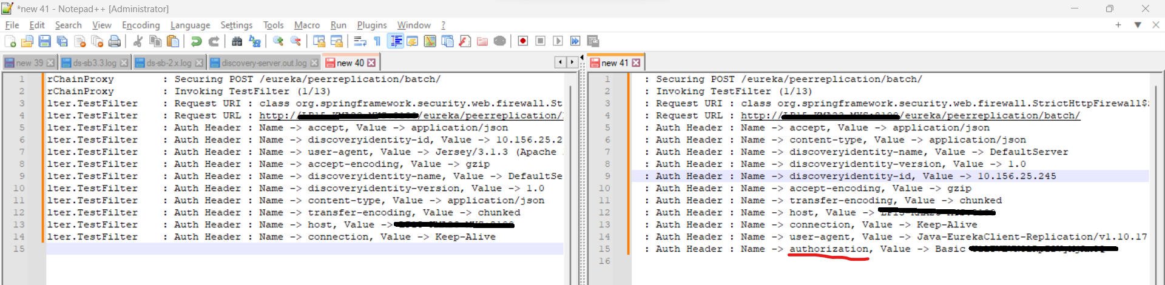
Task: Click the eureka URL link on line 4 of new 41
Action: pyautogui.click(x=989, y=115)
